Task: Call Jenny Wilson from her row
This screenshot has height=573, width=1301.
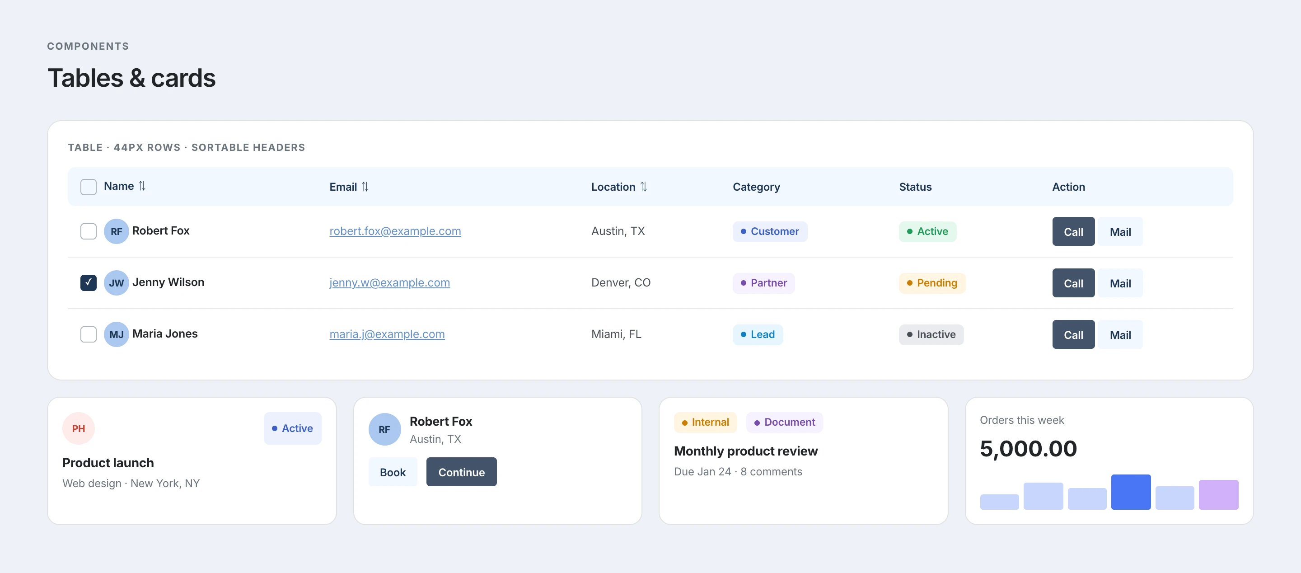Action: coord(1073,283)
